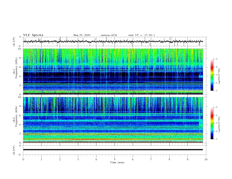
Task: Click the ch.2 colorbar 'log(PSD)(V²/Hz)' label
Action: click(219, 125)
